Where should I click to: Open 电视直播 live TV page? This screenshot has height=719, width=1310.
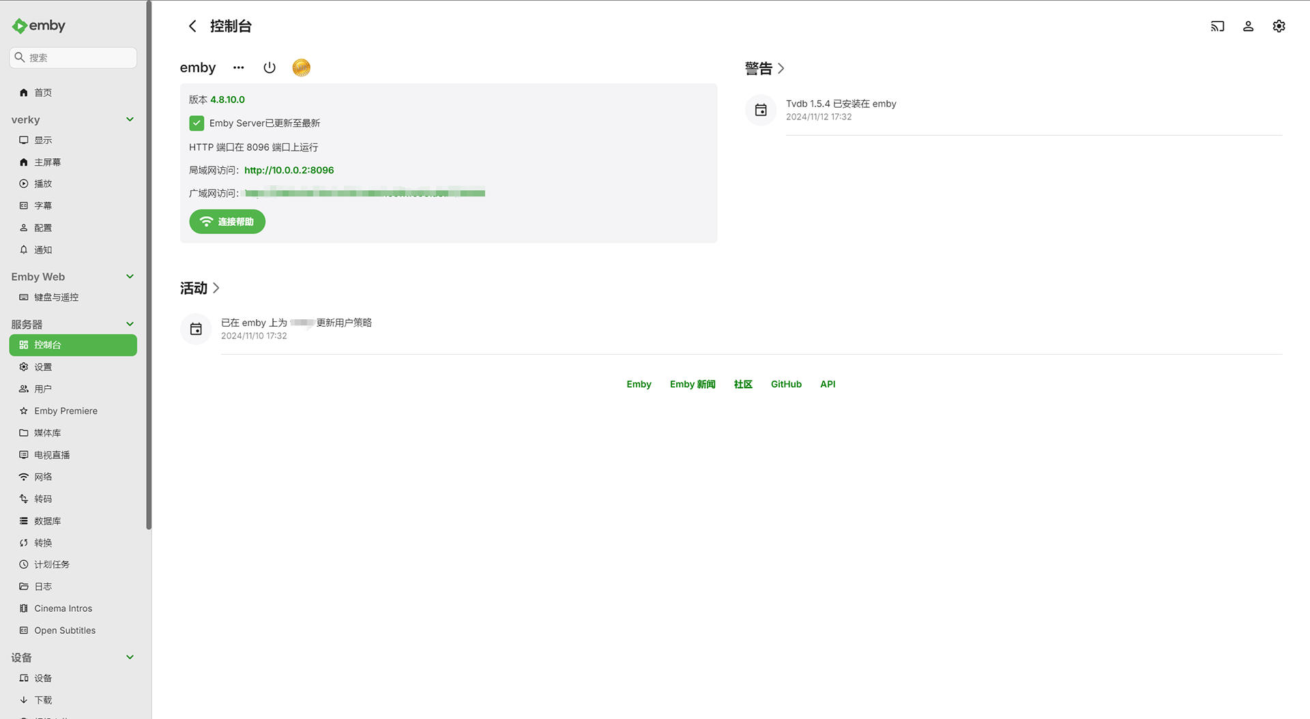click(73, 455)
